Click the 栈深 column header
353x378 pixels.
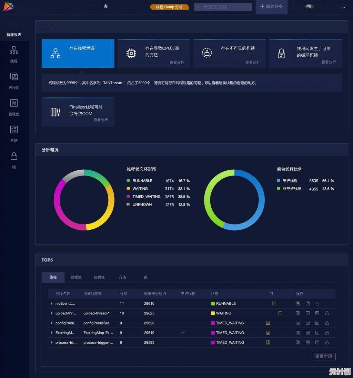click(x=124, y=294)
